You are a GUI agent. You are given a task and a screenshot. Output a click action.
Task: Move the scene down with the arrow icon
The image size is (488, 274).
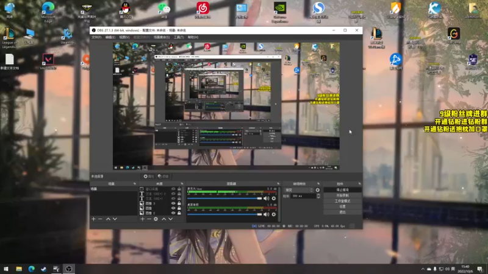point(115,219)
